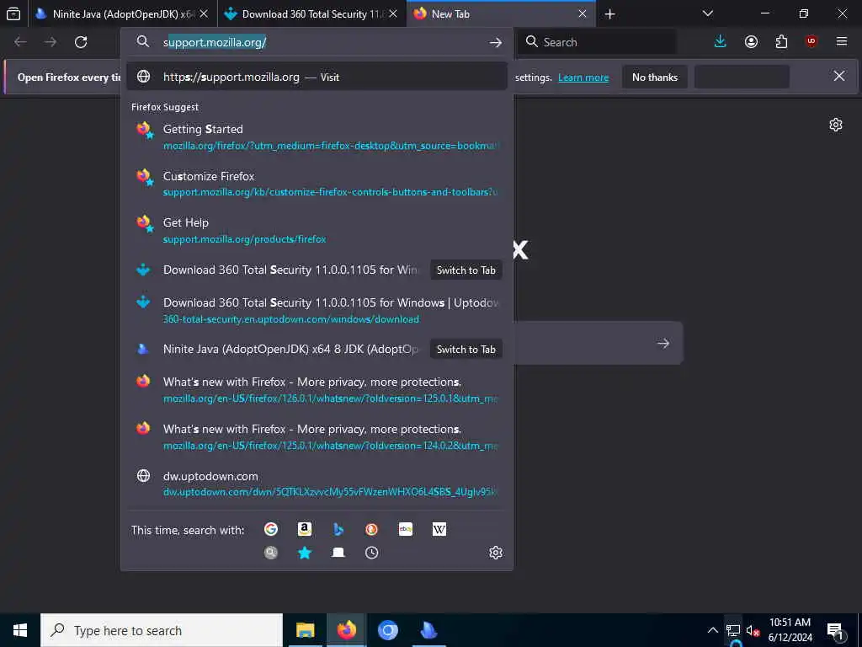
Task: Click the muted volume tray icon
Action: pyautogui.click(x=752, y=630)
